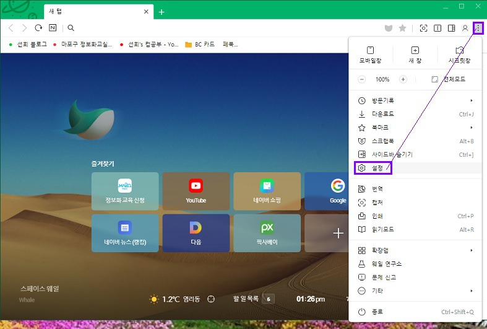Enable 읽기모드 reading mode
Image resolution: width=487 pixels, height=329 pixels.
(x=415, y=229)
